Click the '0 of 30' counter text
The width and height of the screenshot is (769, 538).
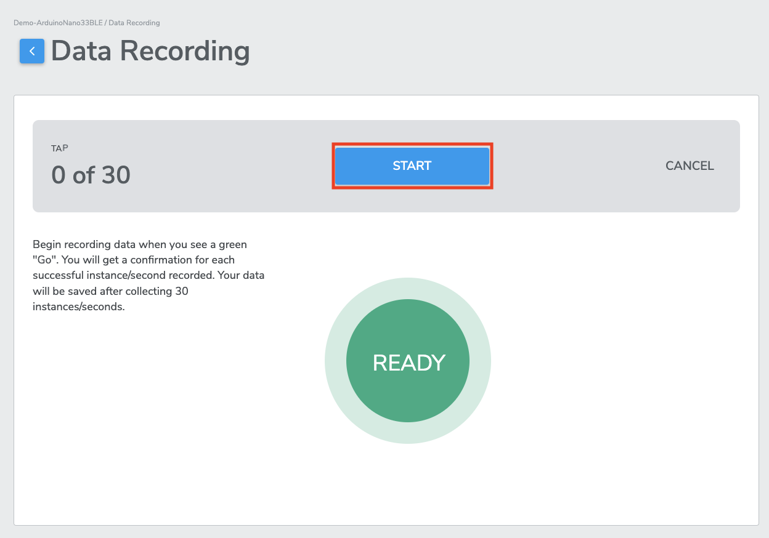coord(91,175)
